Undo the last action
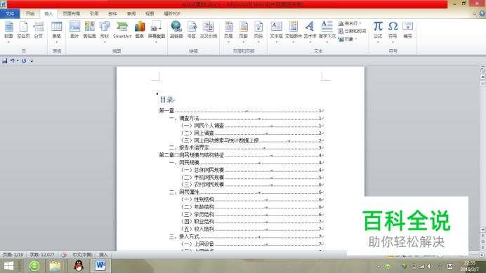 point(13,61)
